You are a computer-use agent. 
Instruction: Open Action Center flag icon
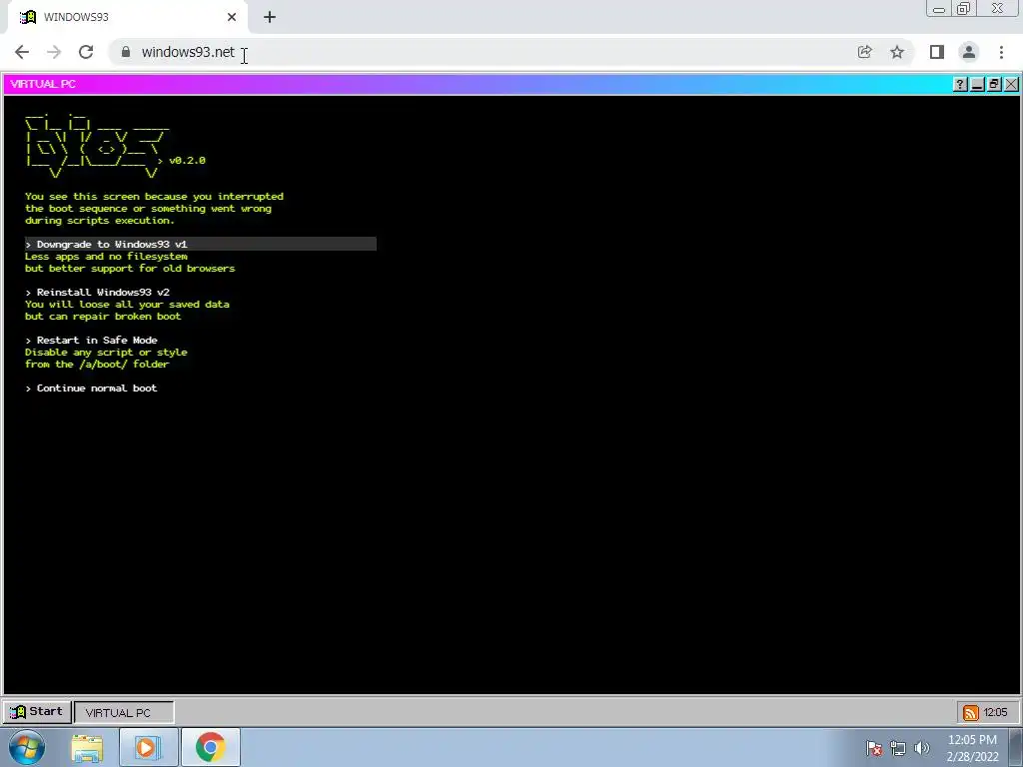[x=874, y=748]
